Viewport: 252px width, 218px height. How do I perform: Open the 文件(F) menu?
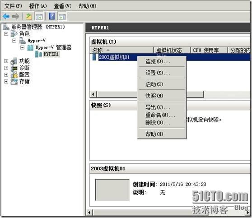13,6
